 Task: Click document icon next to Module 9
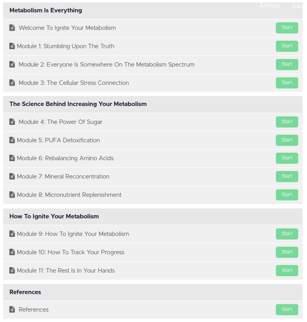point(12,234)
